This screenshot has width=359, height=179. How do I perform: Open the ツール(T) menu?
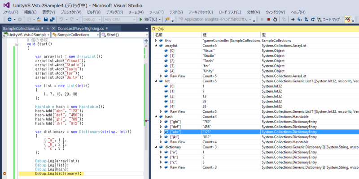(x=156, y=13)
